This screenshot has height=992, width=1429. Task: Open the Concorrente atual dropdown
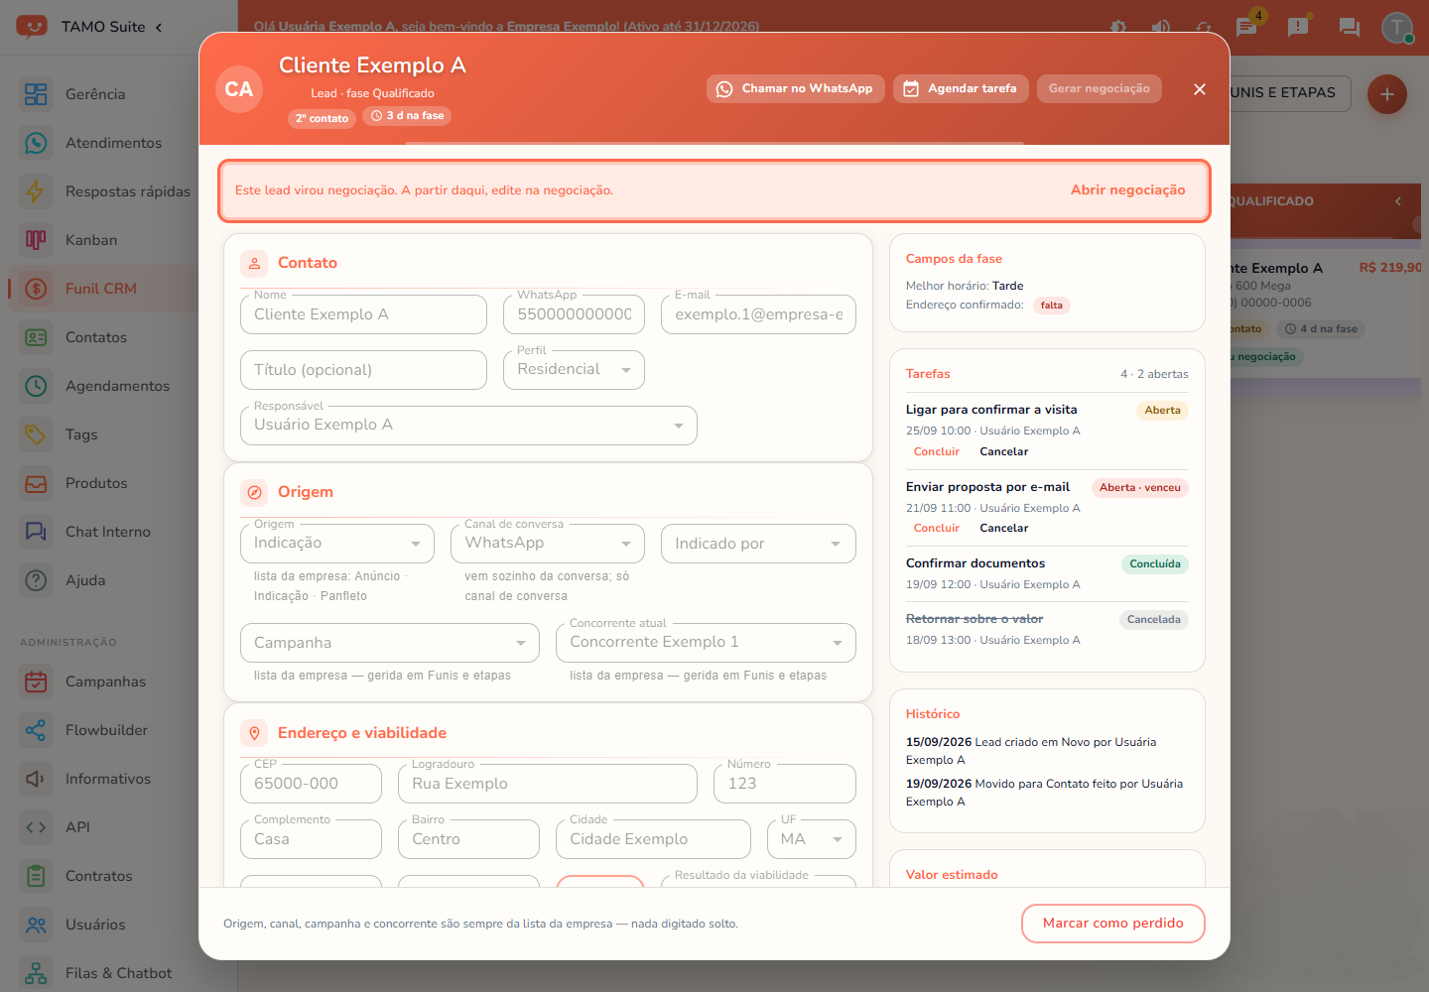pos(706,643)
